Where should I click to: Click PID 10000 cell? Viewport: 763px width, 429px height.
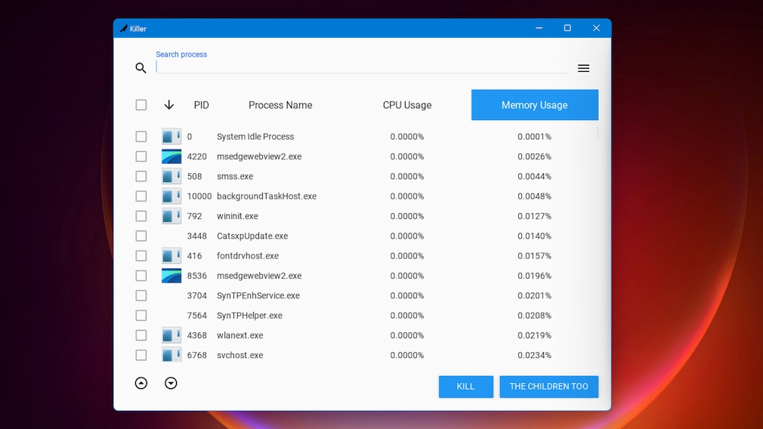click(199, 196)
